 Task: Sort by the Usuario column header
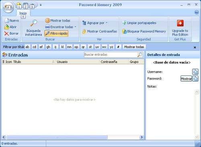(78, 62)
